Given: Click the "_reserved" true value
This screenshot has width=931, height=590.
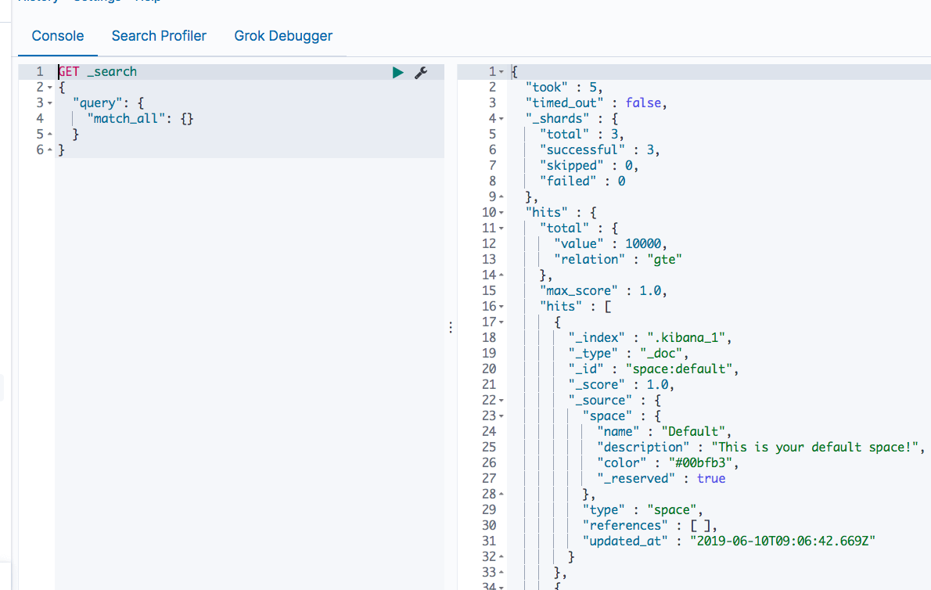Looking at the screenshot, I should pyautogui.click(x=710, y=479).
